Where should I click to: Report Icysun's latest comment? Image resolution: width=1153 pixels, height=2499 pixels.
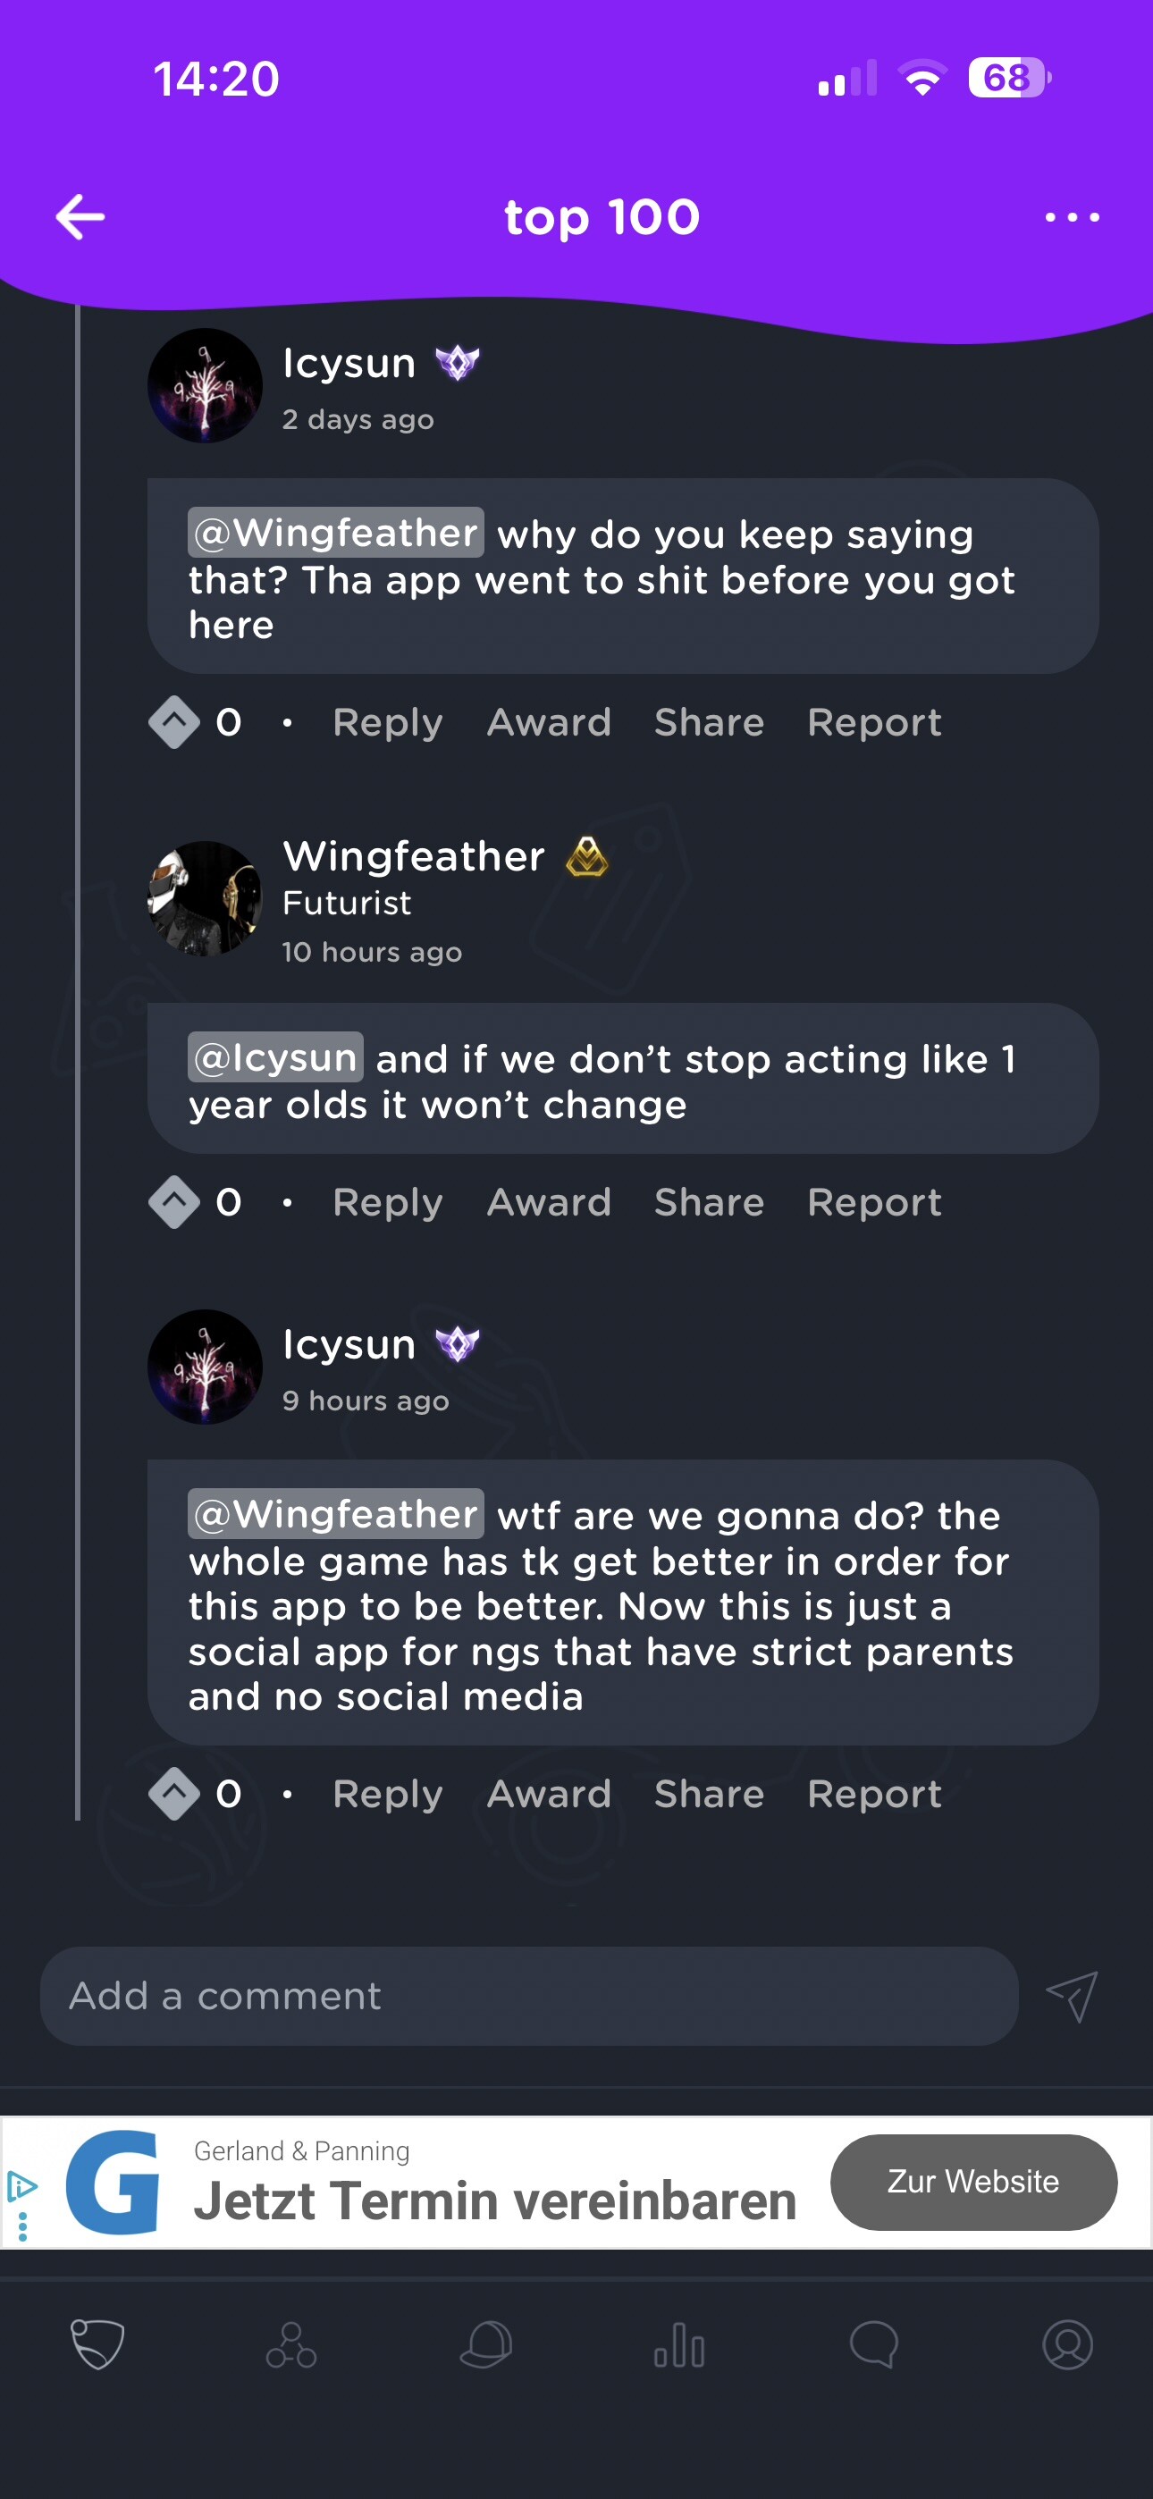(874, 1794)
